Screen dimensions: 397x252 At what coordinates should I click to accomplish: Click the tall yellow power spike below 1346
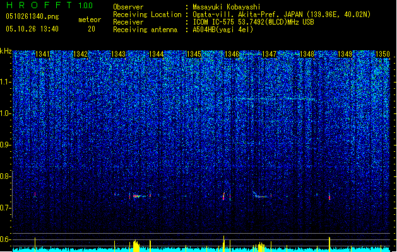point(223,244)
